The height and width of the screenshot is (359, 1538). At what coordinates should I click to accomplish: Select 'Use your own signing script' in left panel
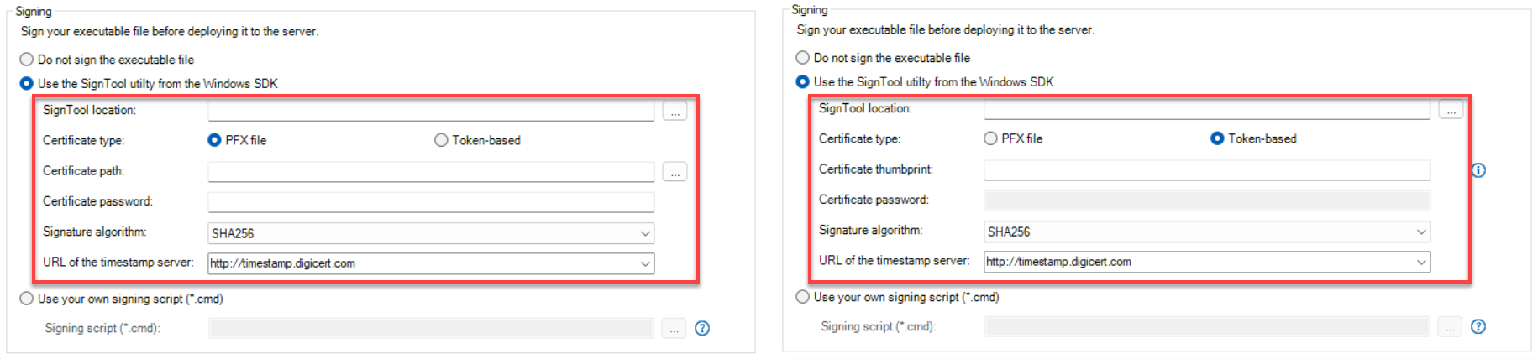click(x=27, y=299)
